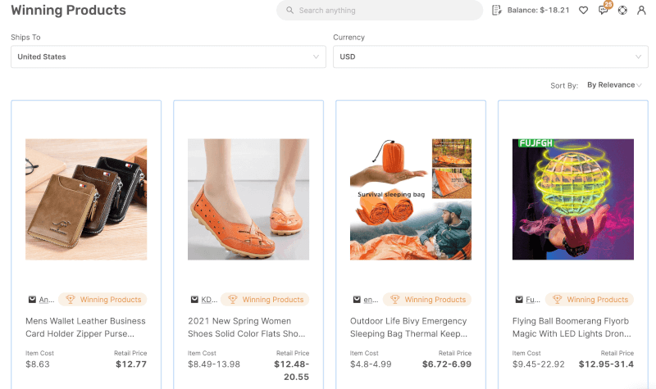Open the survival sleeping bag product image
The height and width of the screenshot is (389, 656).
[x=411, y=199]
